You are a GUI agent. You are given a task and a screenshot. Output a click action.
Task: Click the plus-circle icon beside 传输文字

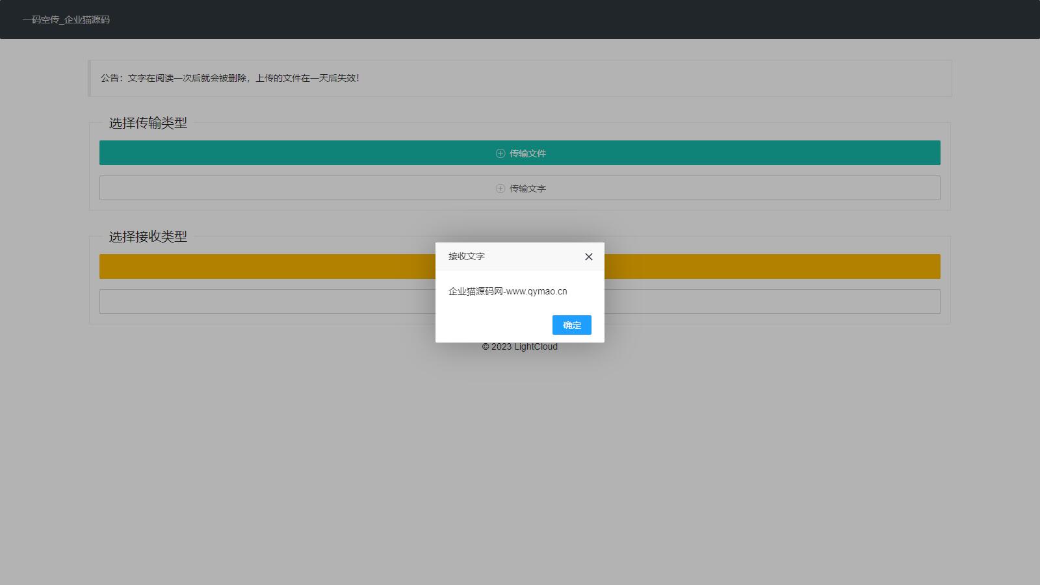tap(500, 188)
